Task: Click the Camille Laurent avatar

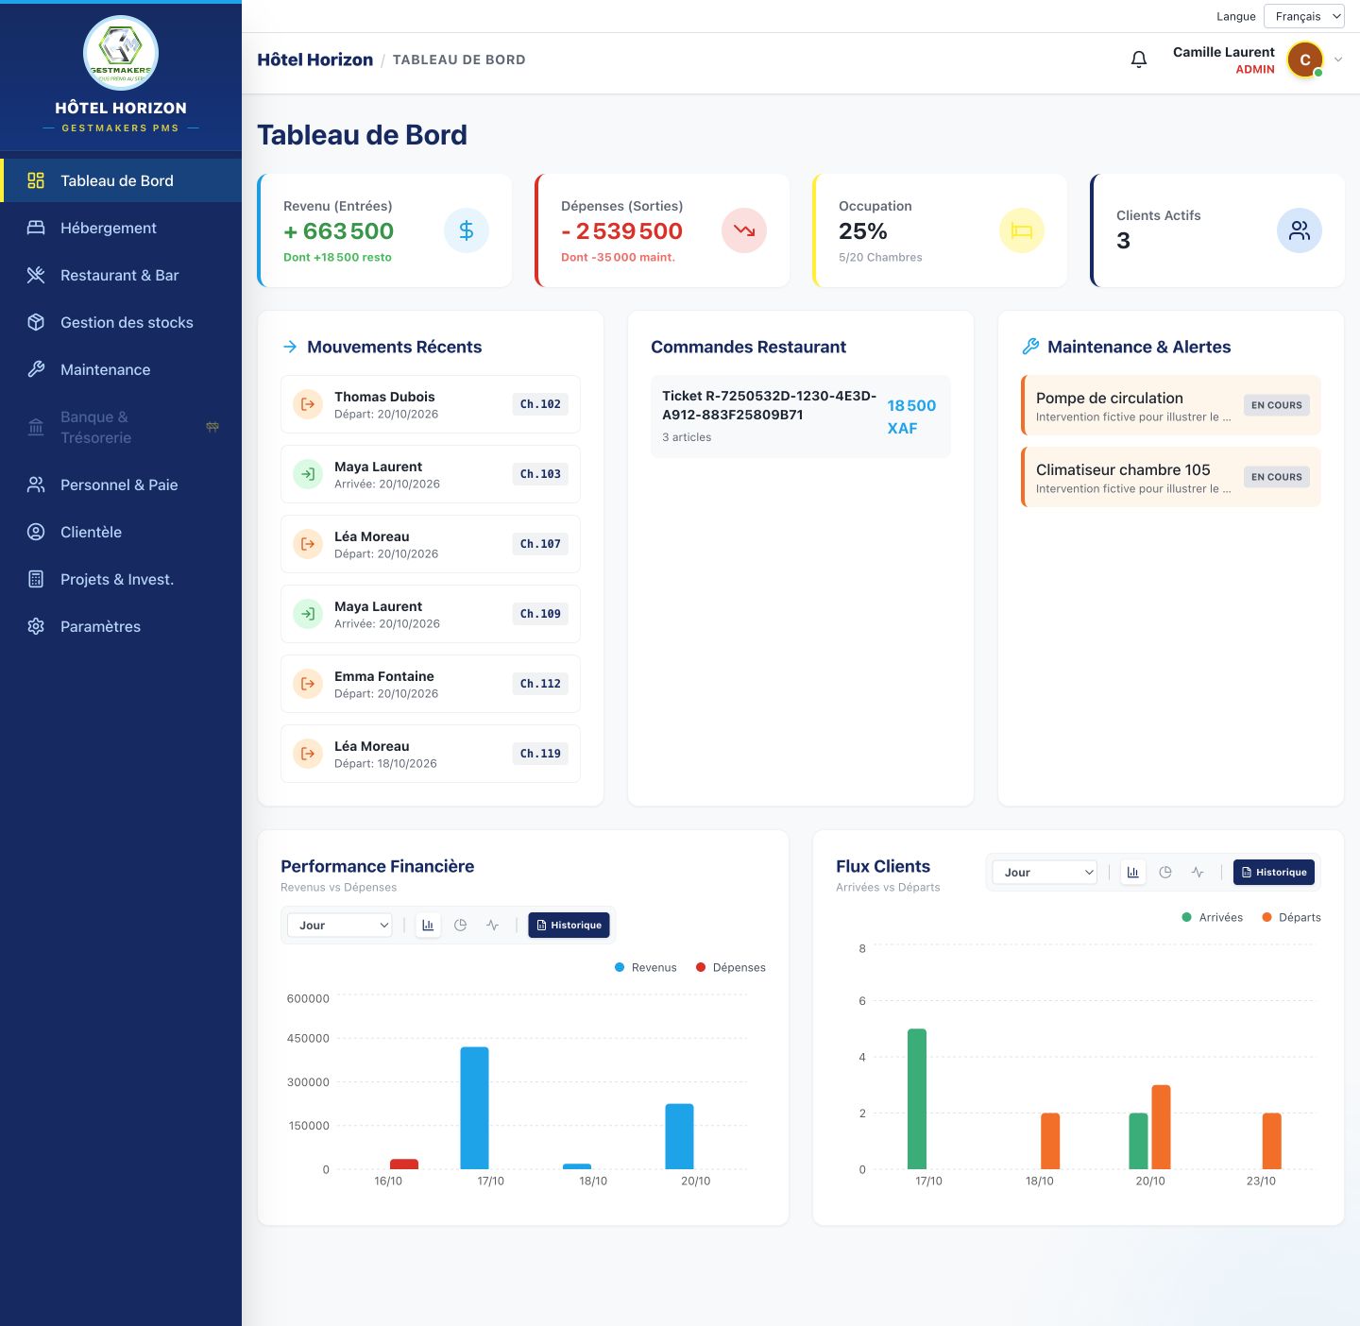Action: [x=1305, y=60]
